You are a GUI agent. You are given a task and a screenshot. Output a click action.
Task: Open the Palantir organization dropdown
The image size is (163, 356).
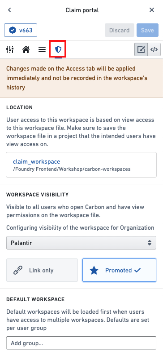pos(81,243)
